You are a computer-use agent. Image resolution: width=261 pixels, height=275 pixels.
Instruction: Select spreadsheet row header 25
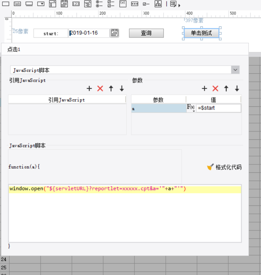pyautogui.click(x=4, y=268)
